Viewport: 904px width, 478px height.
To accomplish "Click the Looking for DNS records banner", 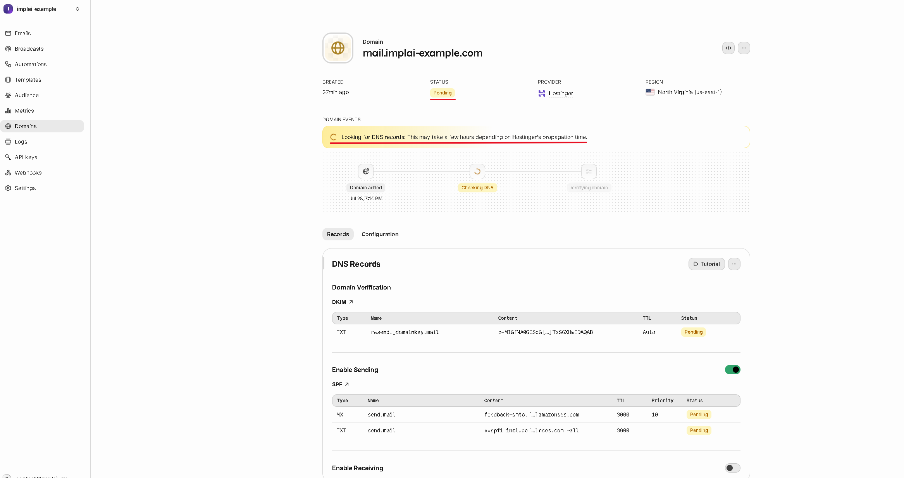I will click(536, 137).
